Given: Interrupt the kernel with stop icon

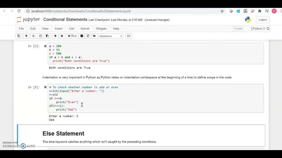Looking at the screenshot, I should 82,36.
